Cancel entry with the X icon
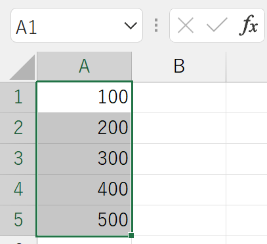This screenshot has height=244, width=267. [186, 26]
